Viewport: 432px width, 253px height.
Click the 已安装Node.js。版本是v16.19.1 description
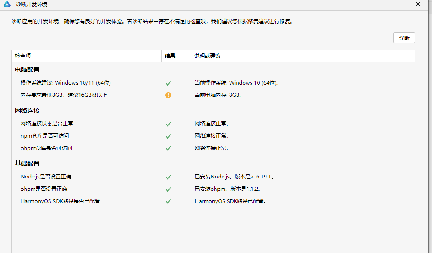[234, 176]
